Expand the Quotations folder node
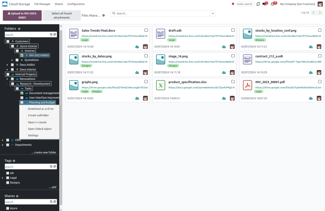Screen dimensions: 325x211 tap(12, 60)
